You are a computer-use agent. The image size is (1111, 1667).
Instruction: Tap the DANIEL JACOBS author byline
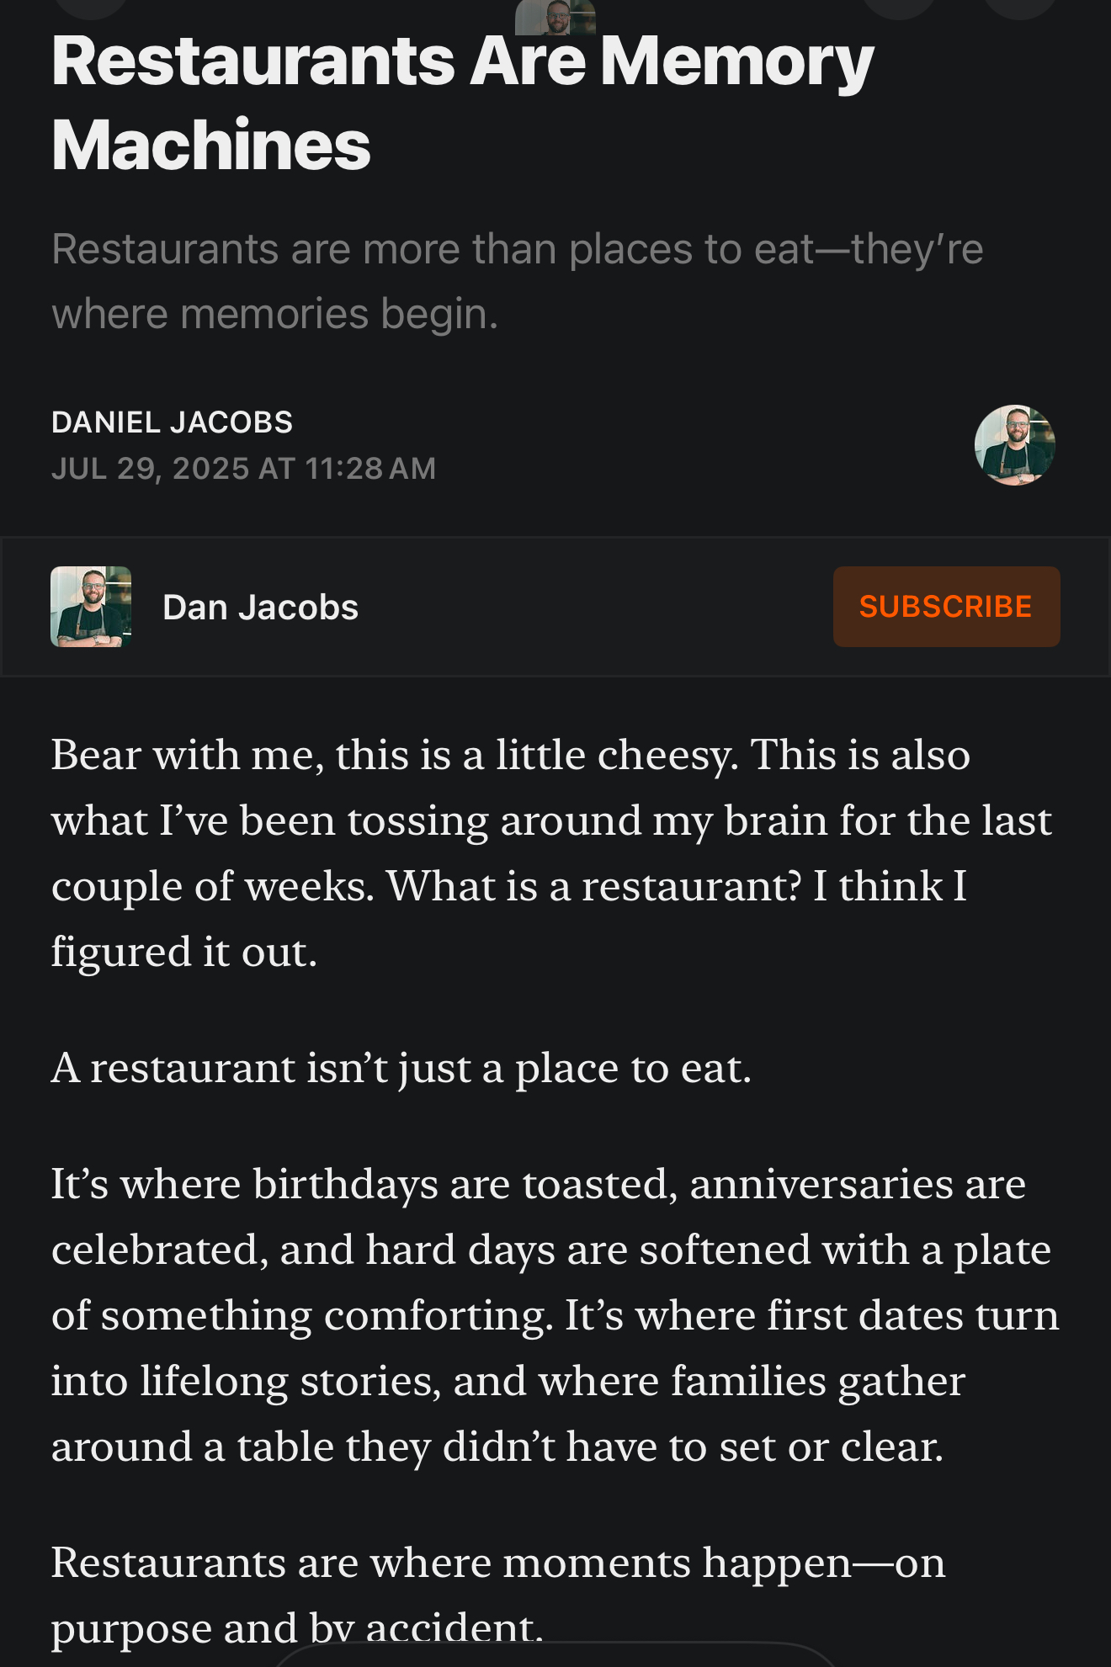[172, 422]
